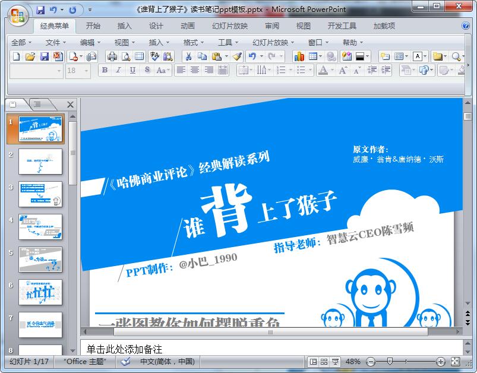Start Slide Show from status bar icon
The width and height of the screenshot is (477, 373).
(335, 362)
